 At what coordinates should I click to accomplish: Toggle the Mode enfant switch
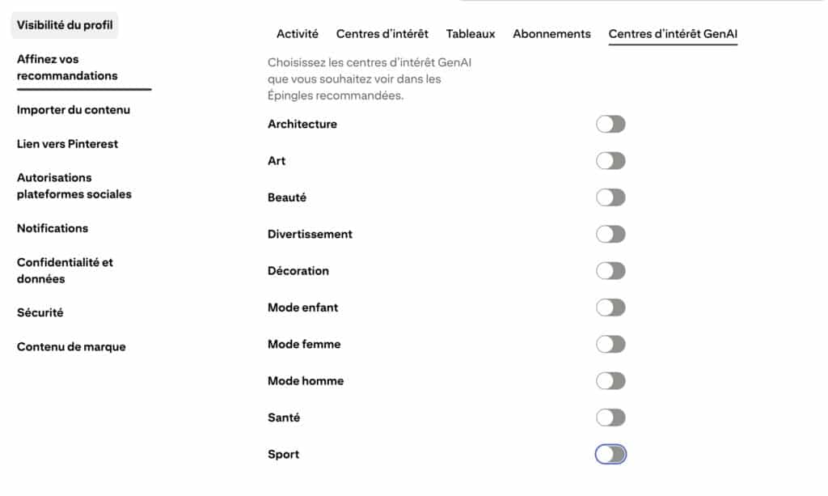click(610, 307)
